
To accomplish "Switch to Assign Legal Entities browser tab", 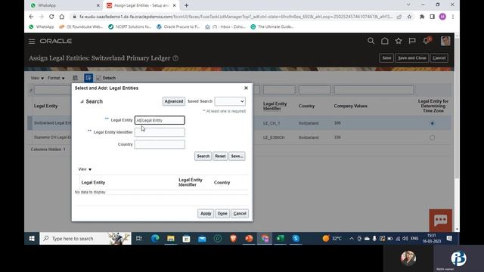I will point(141,5).
